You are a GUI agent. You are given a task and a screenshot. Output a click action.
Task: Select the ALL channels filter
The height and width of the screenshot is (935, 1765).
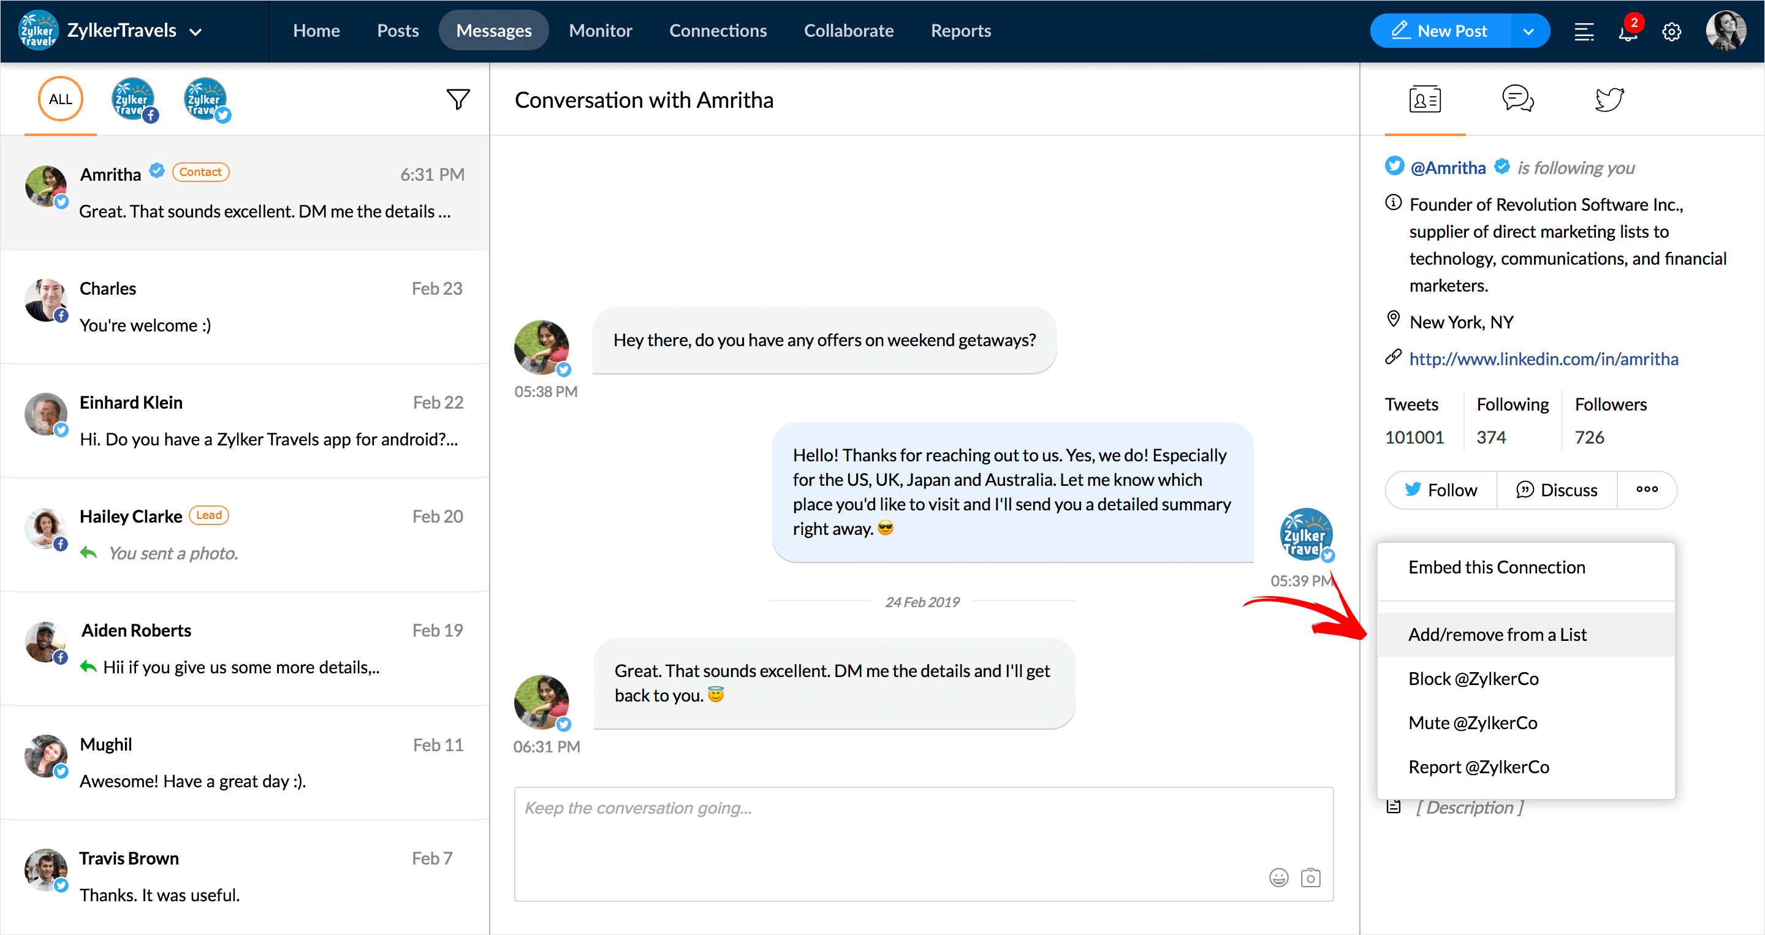[x=60, y=99]
